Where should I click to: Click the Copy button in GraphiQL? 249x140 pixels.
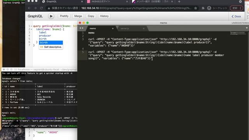tap(91, 16)
